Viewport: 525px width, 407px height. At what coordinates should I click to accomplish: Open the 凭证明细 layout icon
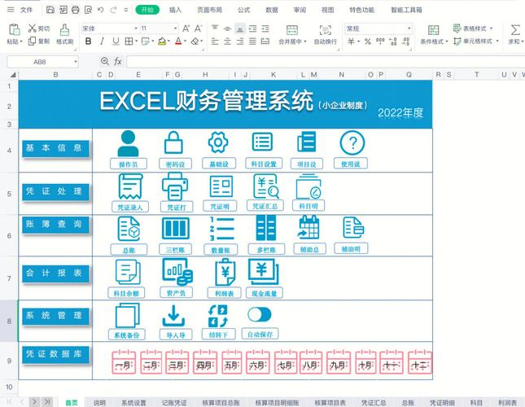[221, 186]
